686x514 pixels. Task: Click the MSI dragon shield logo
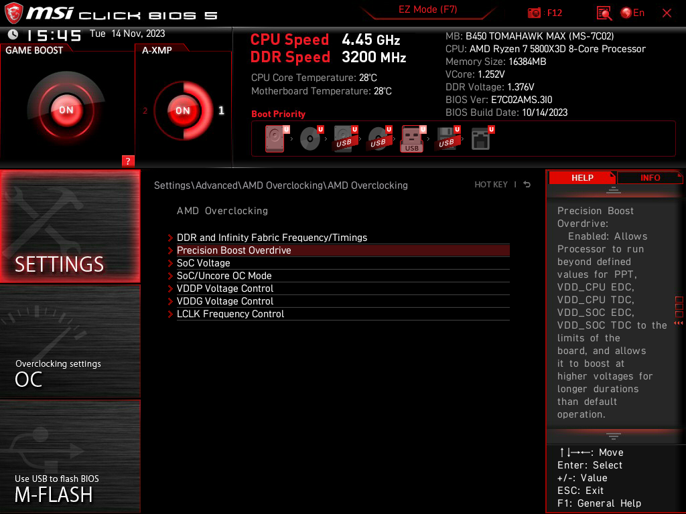tap(13, 13)
